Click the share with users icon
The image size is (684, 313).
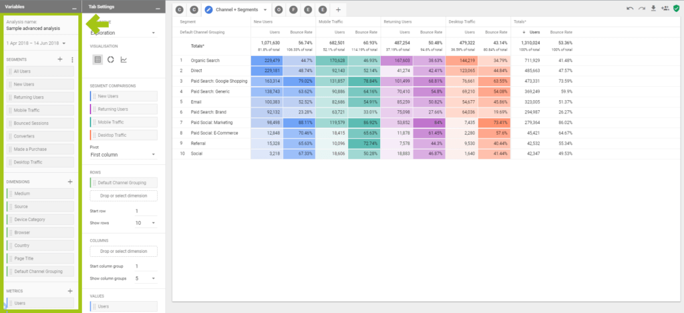[x=664, y=9]
